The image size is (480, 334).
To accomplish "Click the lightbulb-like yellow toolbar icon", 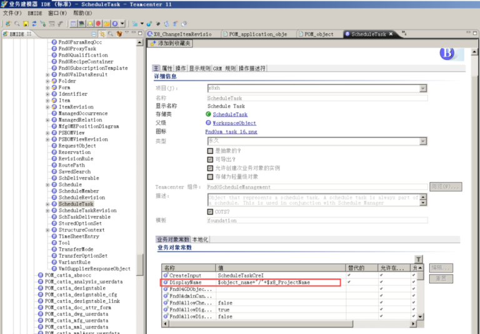I will tap(90, 24).
